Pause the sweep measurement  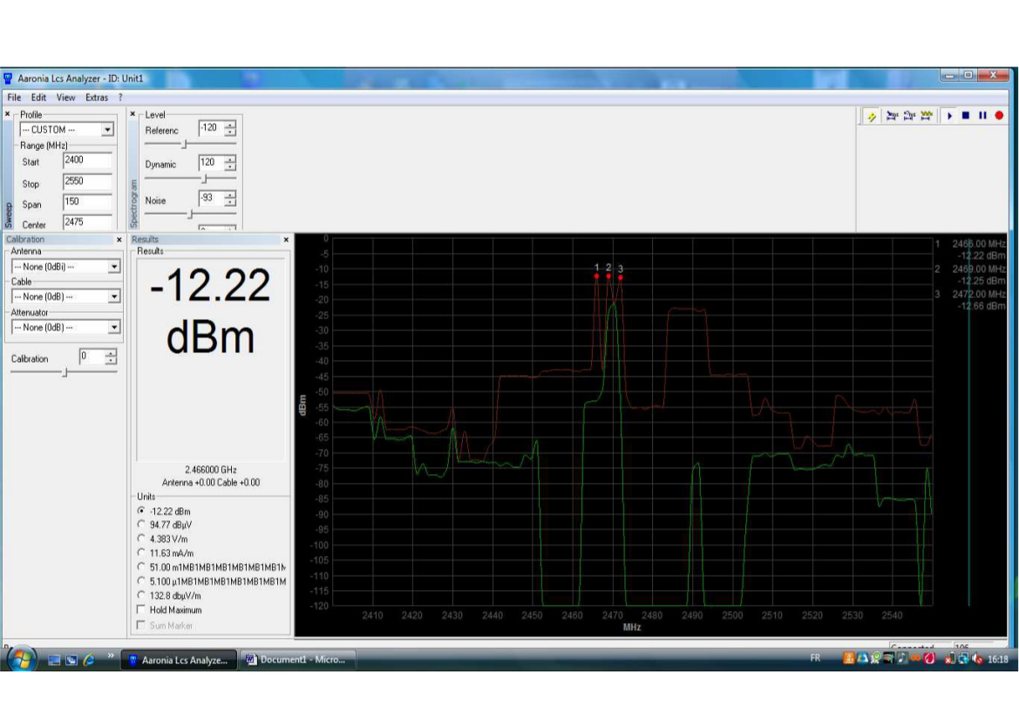tap(982, 116)
